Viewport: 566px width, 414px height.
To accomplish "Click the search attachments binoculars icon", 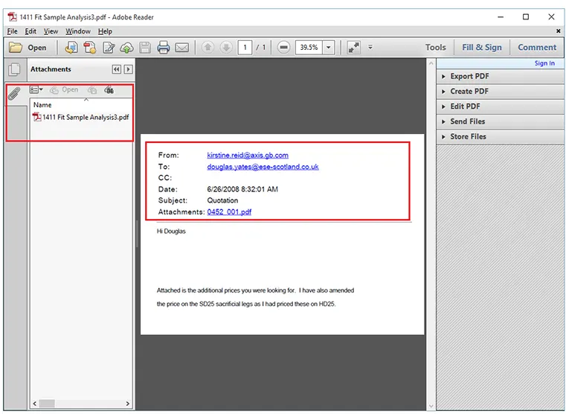I will coord(109,90).
